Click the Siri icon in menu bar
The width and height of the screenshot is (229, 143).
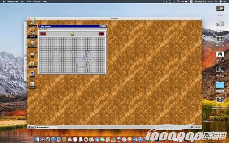[x=220, y=1]
